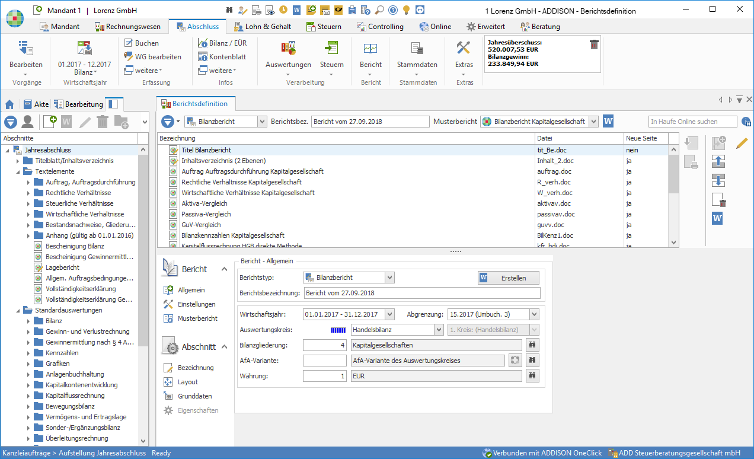Launch the blue calculator icon in the title bar
The image size is (754, 459).
[352, 10]
